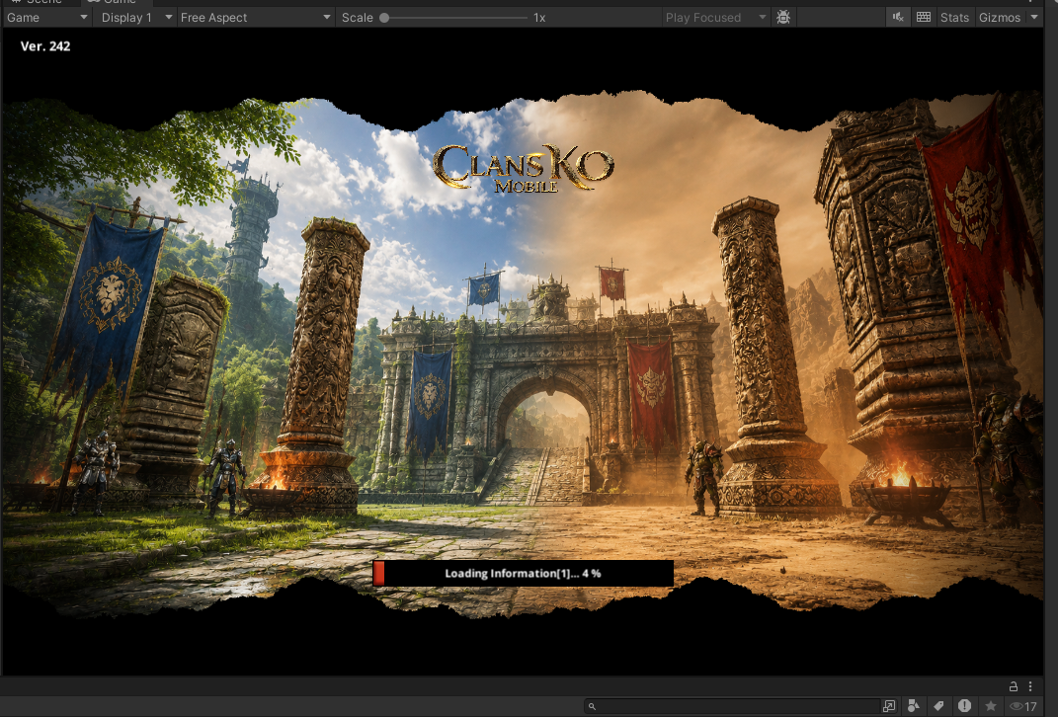
Task: Click the search magnifier icon
Action: tap(592, 707)
